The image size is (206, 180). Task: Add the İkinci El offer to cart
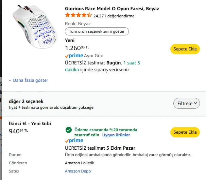click(185, 132)
